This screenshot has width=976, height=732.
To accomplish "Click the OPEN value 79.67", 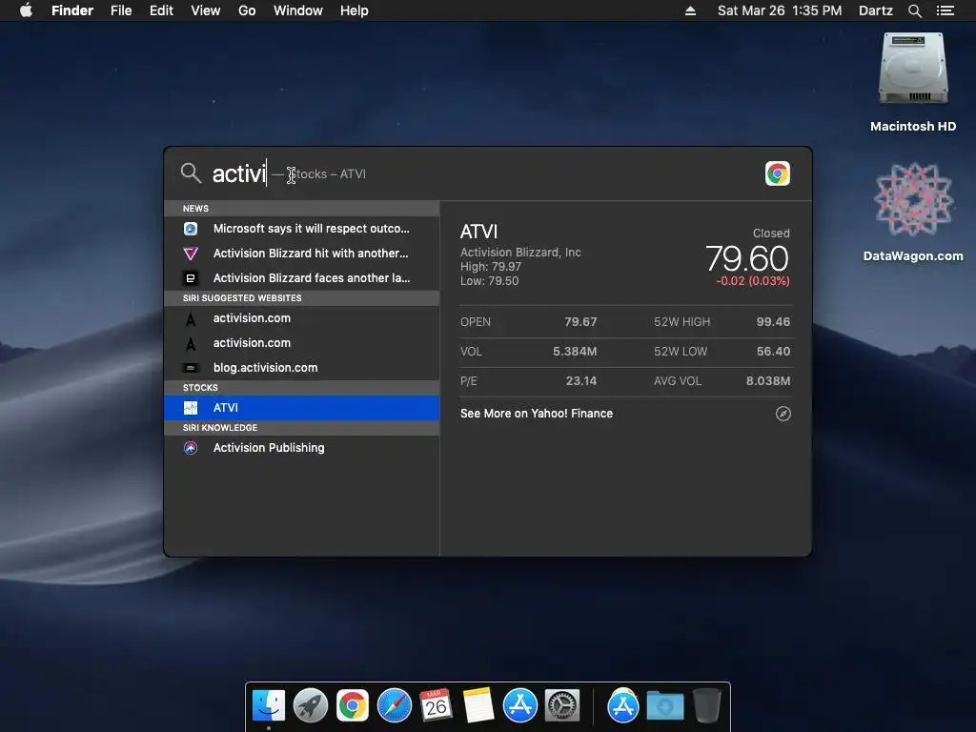I will 580,322.
